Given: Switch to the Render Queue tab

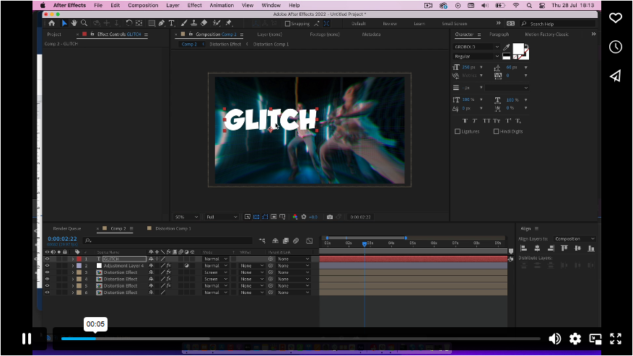Looking at the screenshot, I should click(67, 228).
